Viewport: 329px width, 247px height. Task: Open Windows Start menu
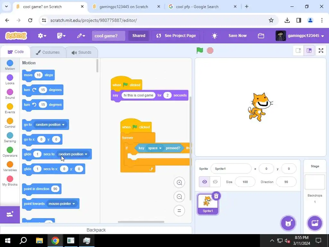(x=8, y=241)
